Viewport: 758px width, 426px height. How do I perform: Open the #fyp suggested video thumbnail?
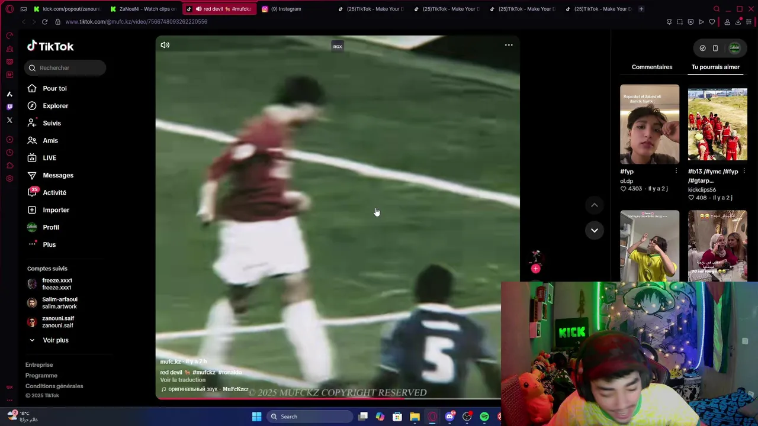point(650,124)
